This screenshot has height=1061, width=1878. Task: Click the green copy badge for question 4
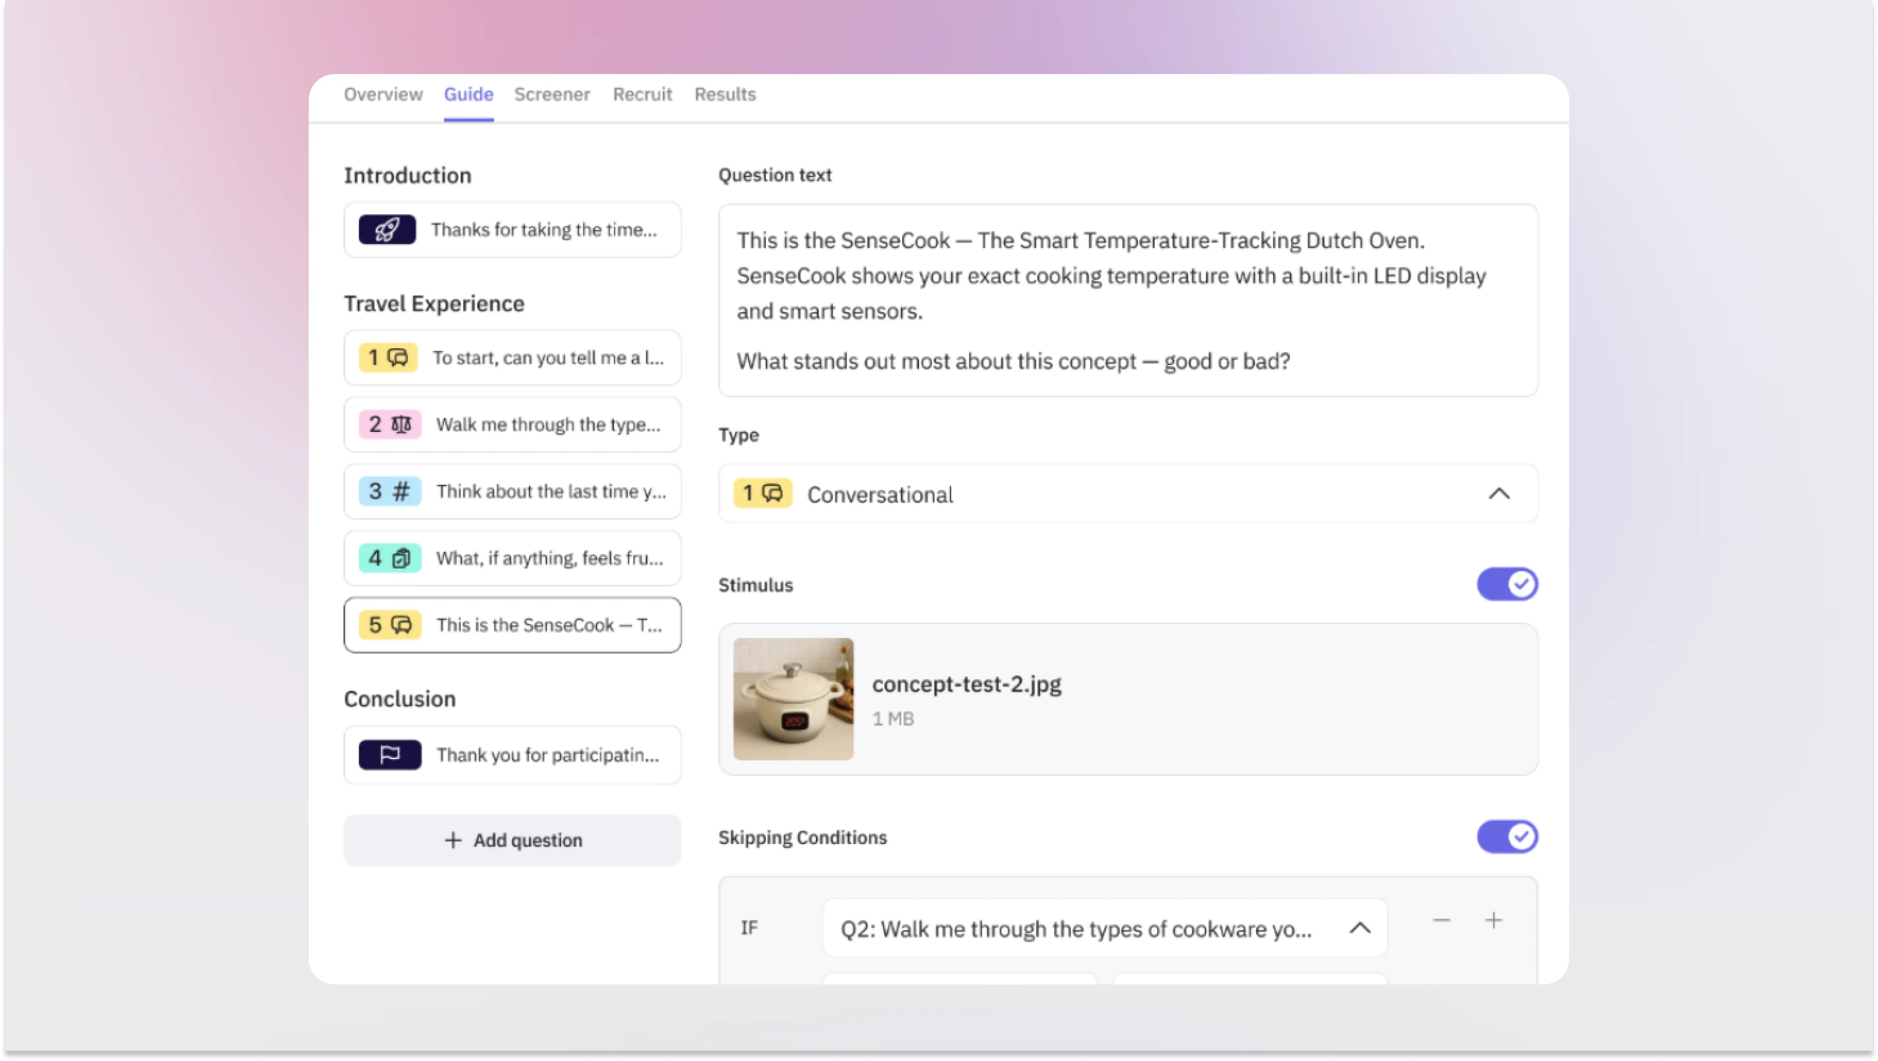[390, 559]
